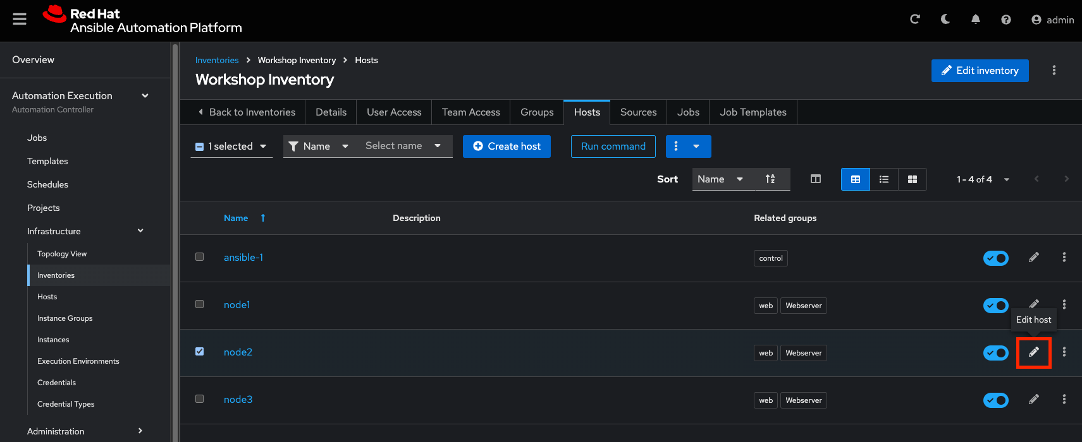Viewport: 1082px width, 442px height.
Task: Open the help question mark icon
Action: [x=1005, y=20]
